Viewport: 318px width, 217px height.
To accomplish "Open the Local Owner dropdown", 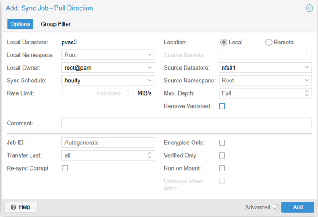I will tap(150, 68).
